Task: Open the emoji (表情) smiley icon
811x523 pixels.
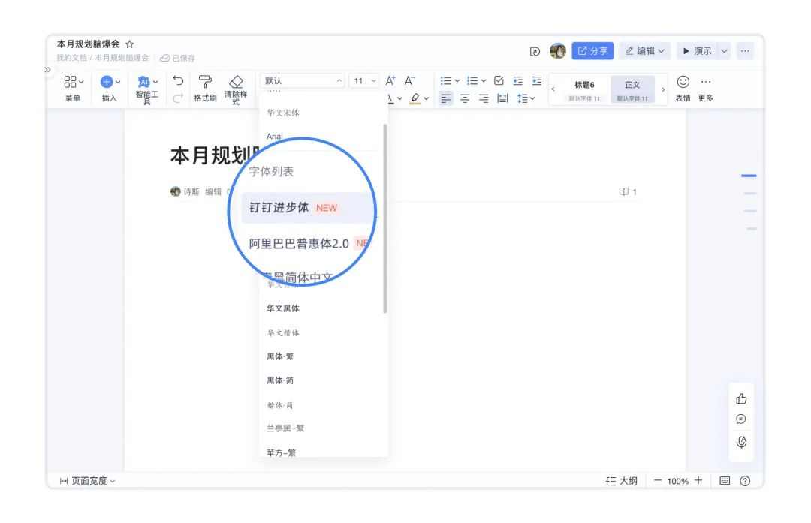Action: tap(683, 82)
